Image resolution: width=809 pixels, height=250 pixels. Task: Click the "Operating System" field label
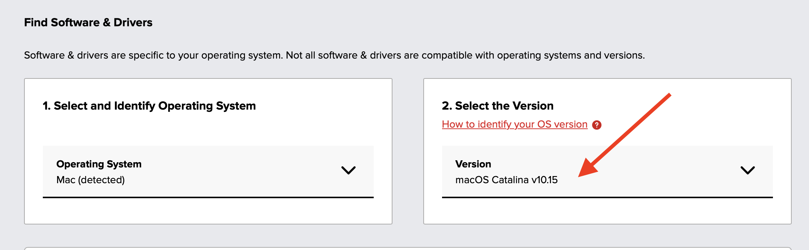tap(99, 164)
